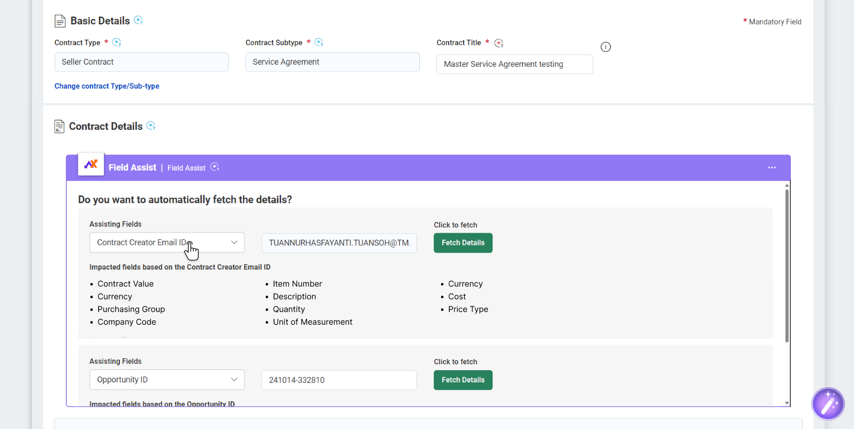Click the scroll down arrow in Field Assist panel

click(787, 403)
